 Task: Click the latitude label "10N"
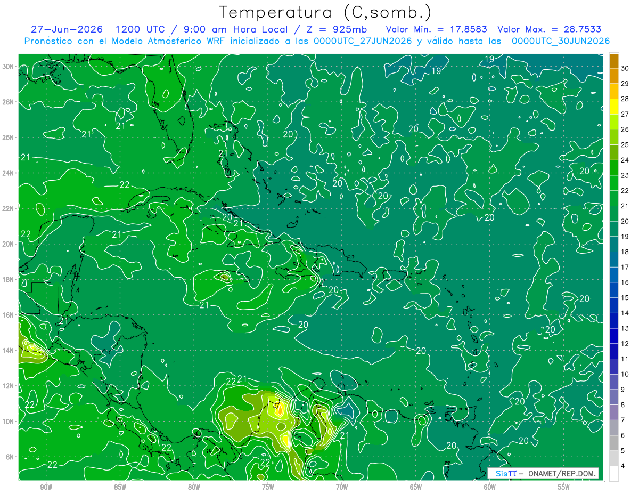coord(9,422)
